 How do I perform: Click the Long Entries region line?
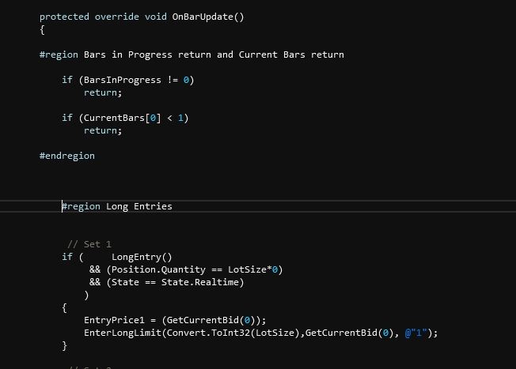click(117, 206)
